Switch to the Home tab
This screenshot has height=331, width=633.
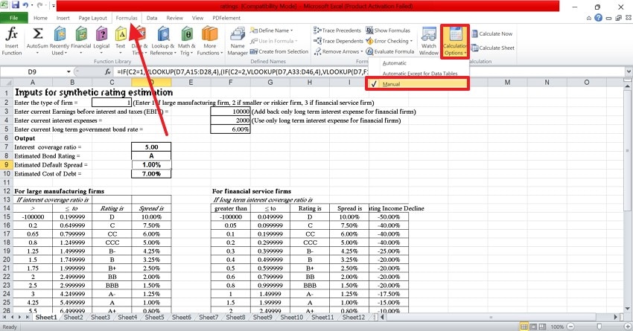pyautogui.click(x=40, y=18)
